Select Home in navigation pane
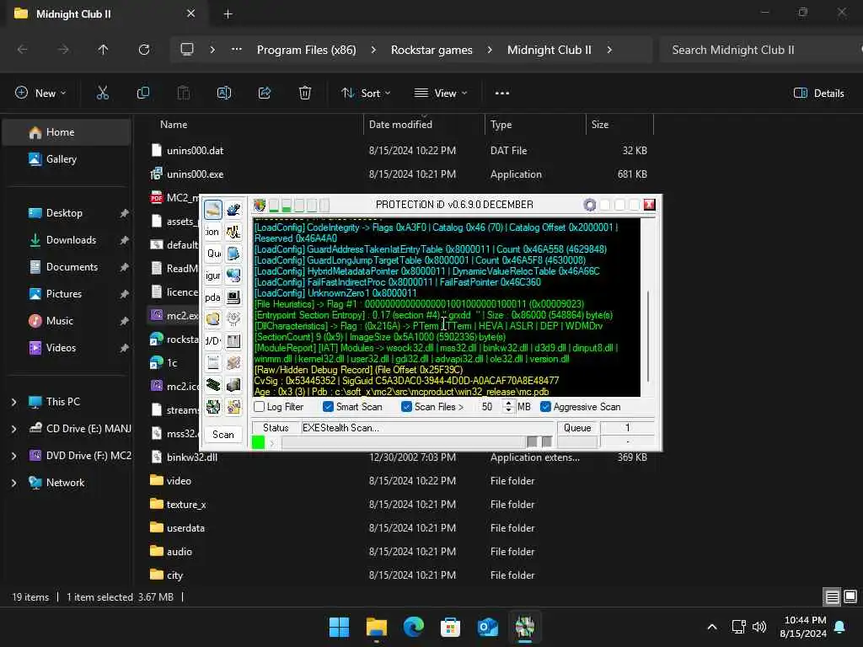863x647 pixels. [67, 132]
